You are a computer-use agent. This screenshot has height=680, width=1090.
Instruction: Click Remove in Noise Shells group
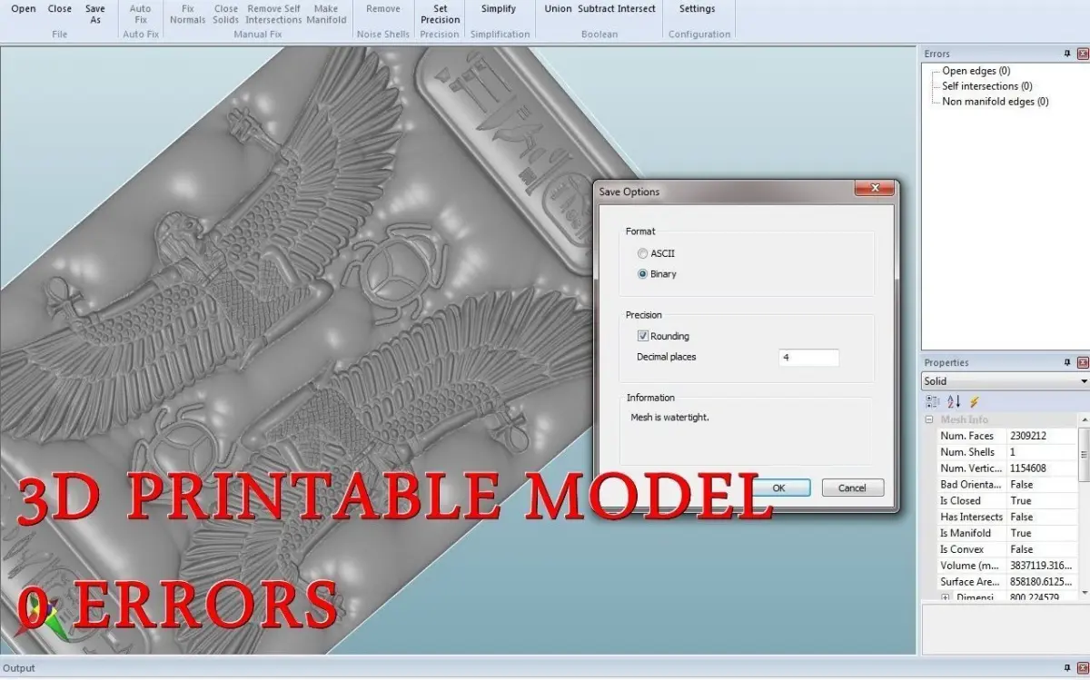(x=383, y=9)
